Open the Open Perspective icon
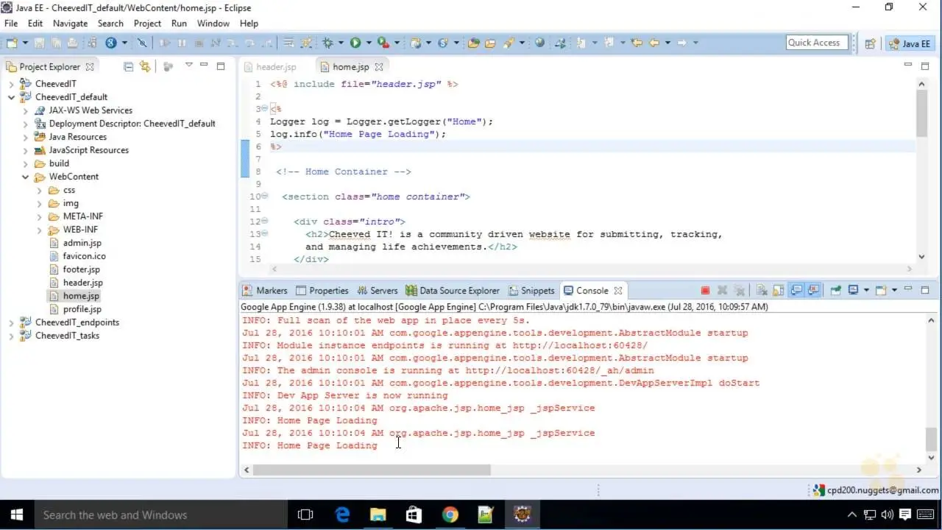Viewport: 942px width, 530px height. 870,43
